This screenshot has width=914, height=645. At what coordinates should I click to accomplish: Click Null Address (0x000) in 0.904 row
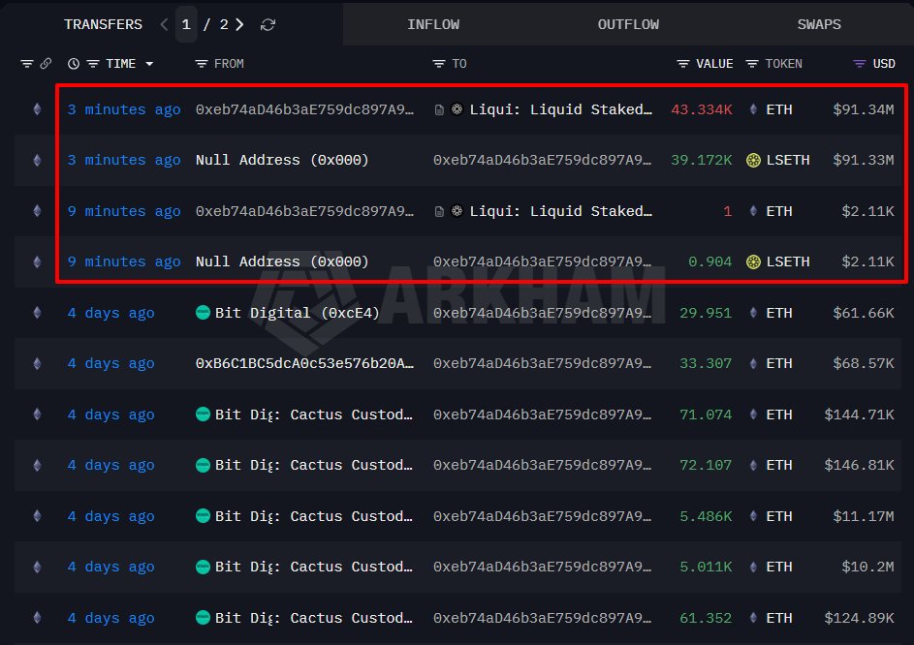pyautogui.click(x=282, y=261)
